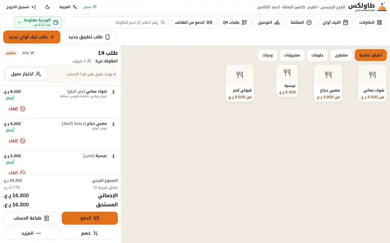Select the مشروبات category chip
Screen dimensions: 390x243
292,55
